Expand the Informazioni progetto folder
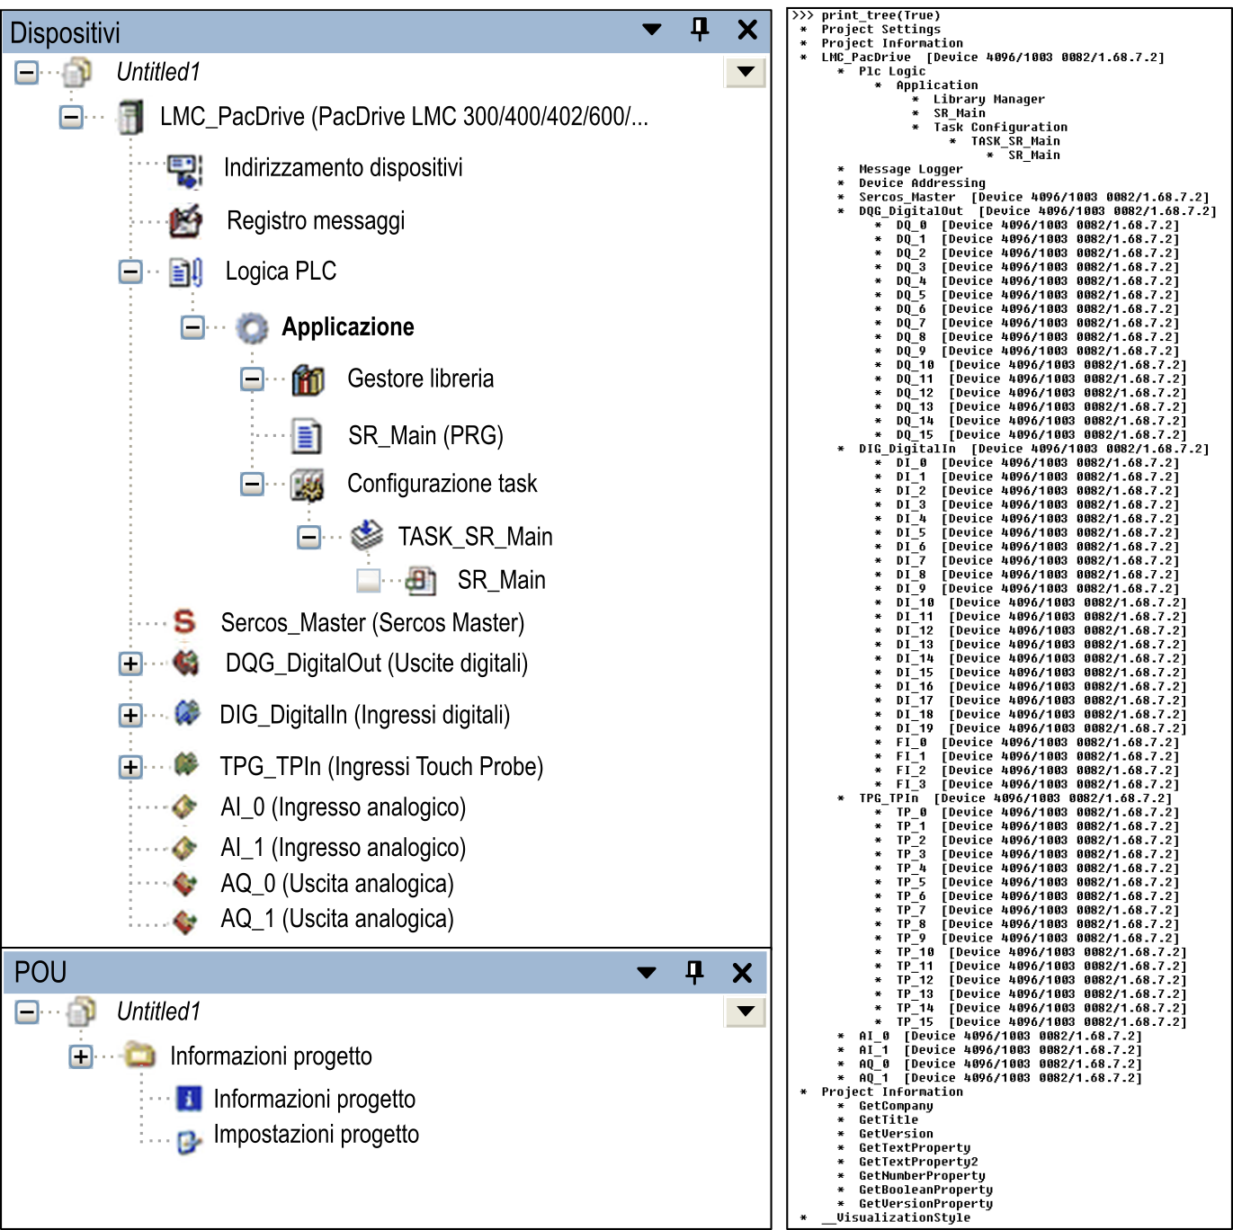The image size is (1233, 1230). pos(81,1056)
